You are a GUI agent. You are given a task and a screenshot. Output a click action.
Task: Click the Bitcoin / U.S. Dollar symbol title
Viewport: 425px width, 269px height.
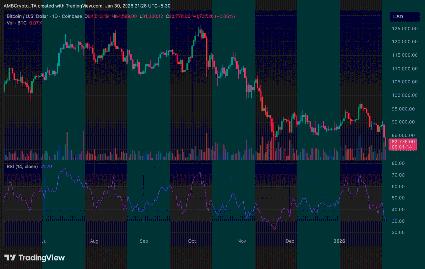click(x=27, y=16)
